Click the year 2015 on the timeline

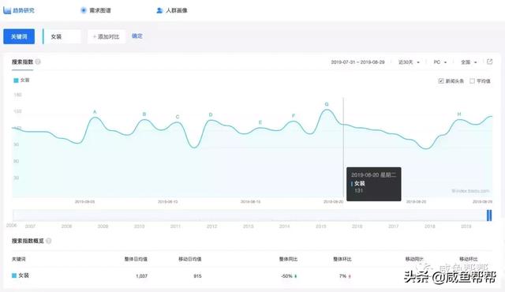321,226
